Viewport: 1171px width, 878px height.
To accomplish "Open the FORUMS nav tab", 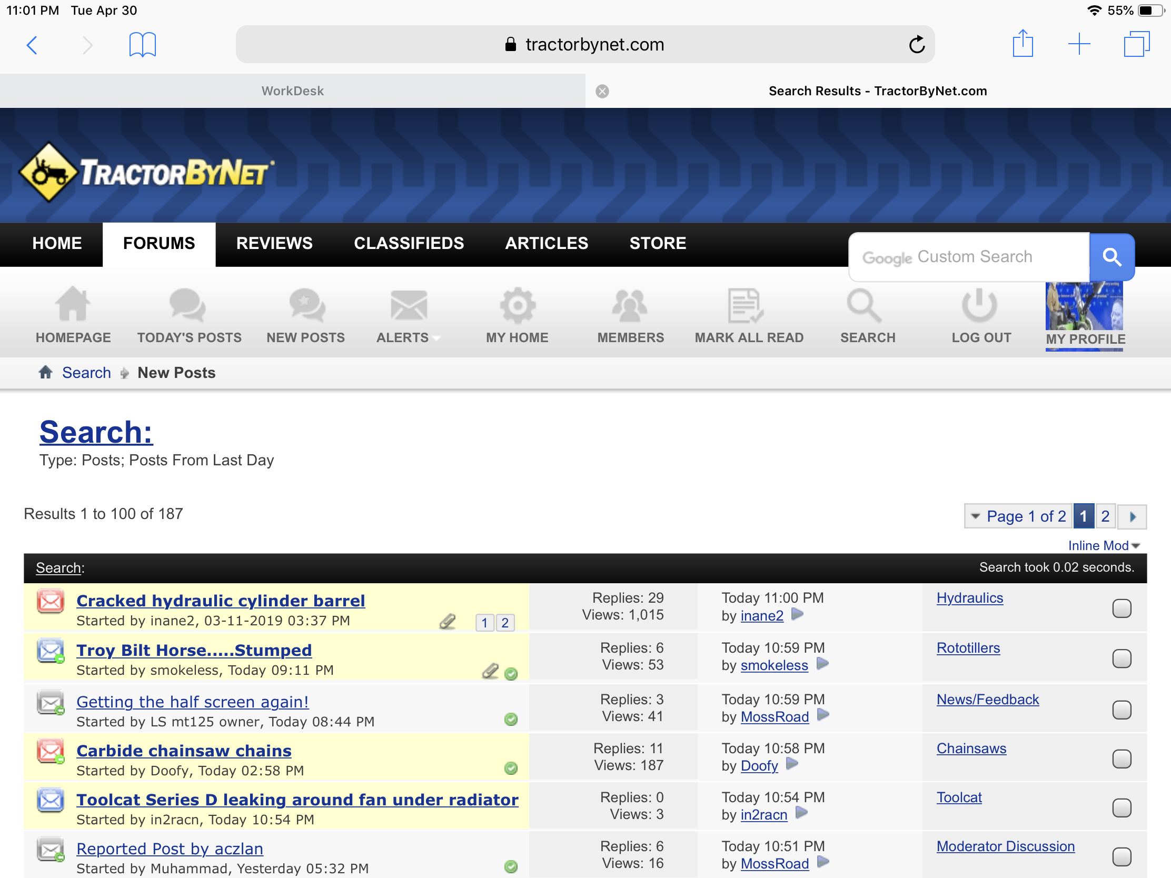I will 159,243.
